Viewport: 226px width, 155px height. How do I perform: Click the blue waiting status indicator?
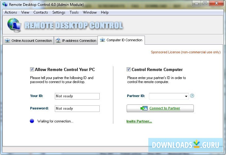coord(32,121)
